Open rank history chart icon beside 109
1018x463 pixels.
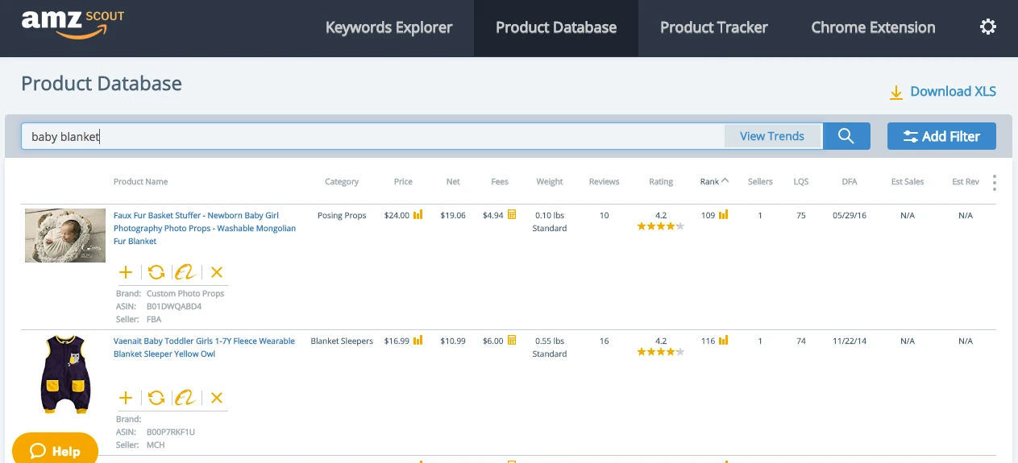tap(724, 215)
